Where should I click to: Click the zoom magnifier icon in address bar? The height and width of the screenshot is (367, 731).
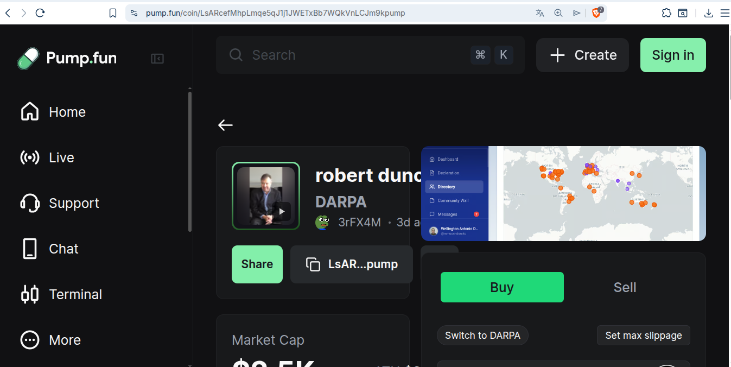coord(558,13)
